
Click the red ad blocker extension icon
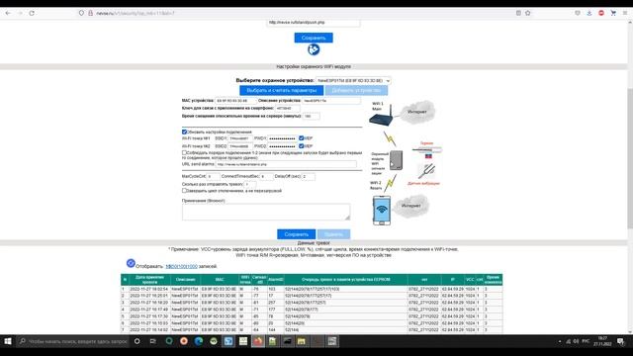click(x=601, y=13)
